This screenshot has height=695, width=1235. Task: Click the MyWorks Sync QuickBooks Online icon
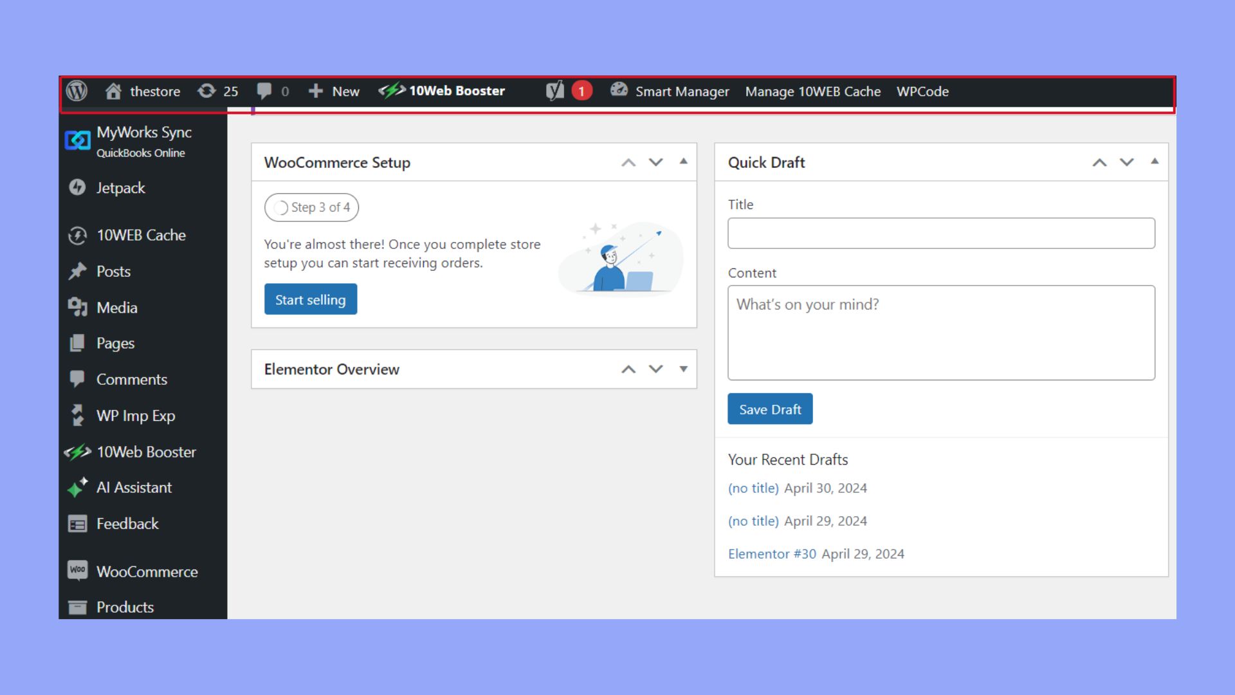(77, 140)
